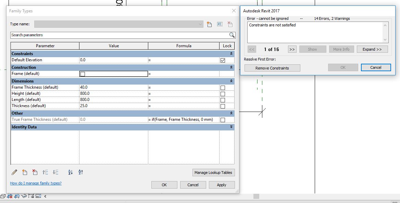Screen dimensions: 400x203
Task: Click the search magnifier in parameters search
Action: point(232,35)
